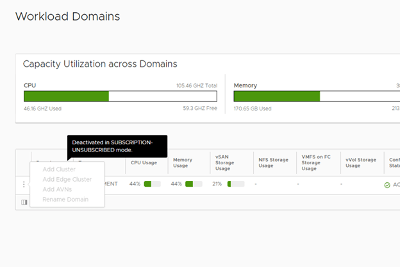Select Add Cluster in the context menu
The height and width of the screenshot is (267, 400).
[59, 169]
